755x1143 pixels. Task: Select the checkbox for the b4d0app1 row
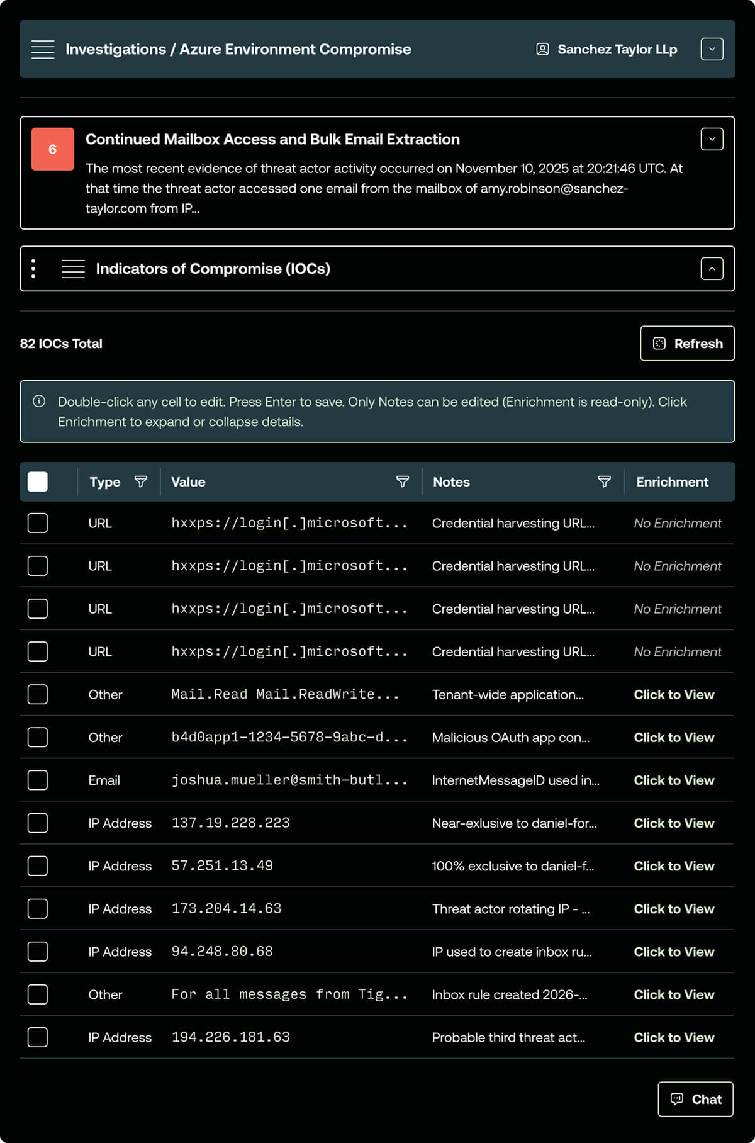click(x=38, y=737)
